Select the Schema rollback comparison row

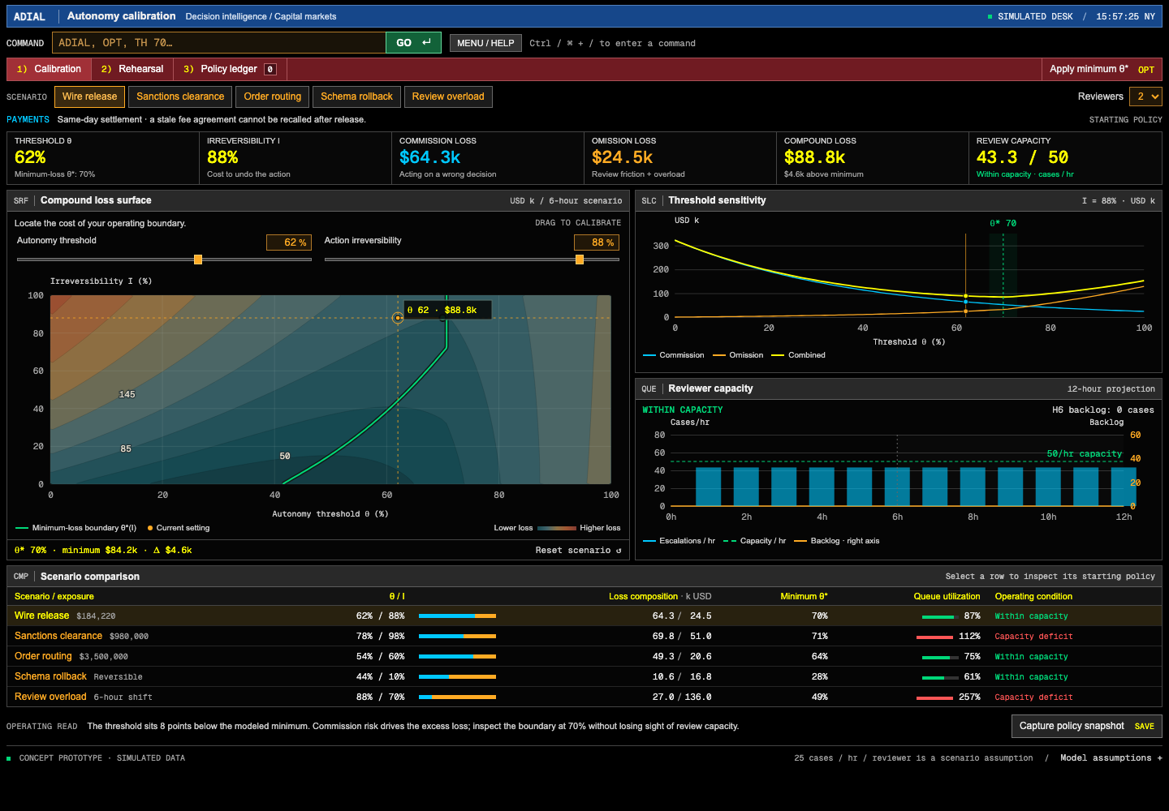pyautogui.click(x=584, y=677)
